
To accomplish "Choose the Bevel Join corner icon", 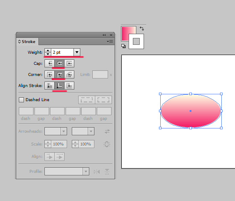I will 69,75.
